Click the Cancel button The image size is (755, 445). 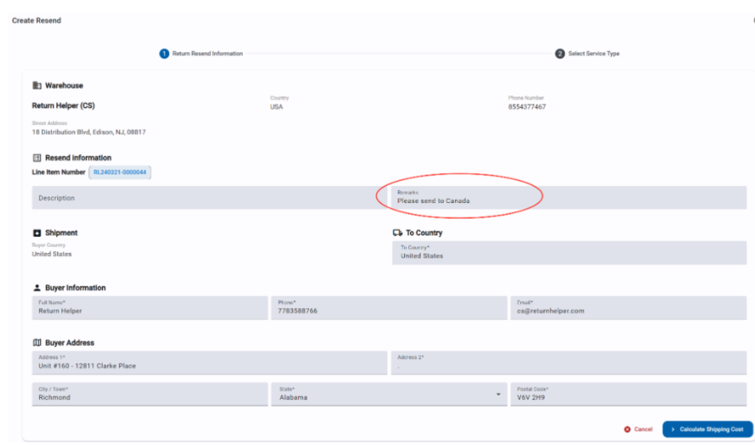(x=639, y=430)
